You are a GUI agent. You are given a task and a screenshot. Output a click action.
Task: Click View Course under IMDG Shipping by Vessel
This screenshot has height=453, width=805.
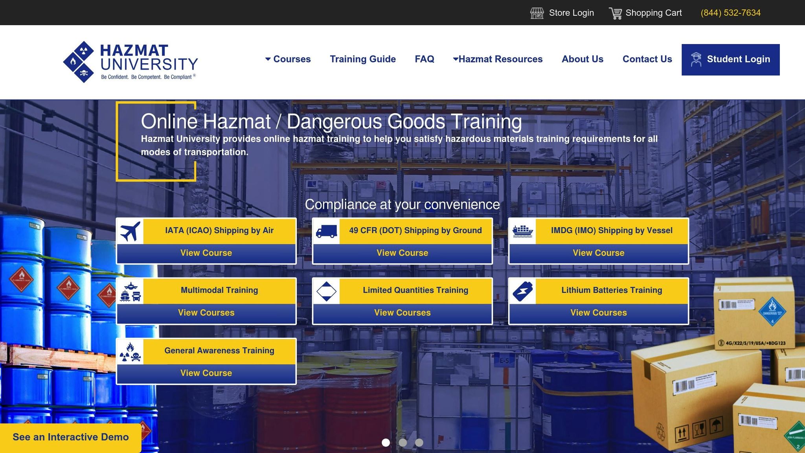pyautogui.click(x=599, y=253)
